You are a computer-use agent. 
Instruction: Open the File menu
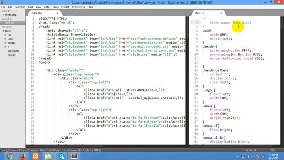click(3, 7)
